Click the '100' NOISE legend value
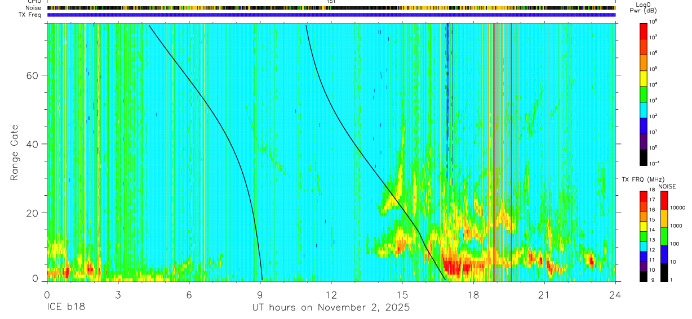This screenshot has height=319, width=692. tap(675, 244)
